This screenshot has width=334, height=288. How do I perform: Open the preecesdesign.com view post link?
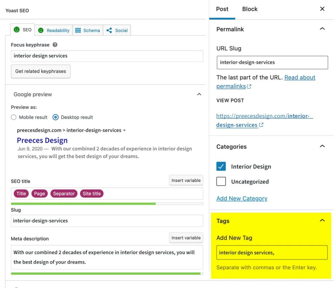(264, 120)
